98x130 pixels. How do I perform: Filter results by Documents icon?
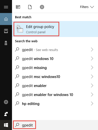(x=30, y=7)
